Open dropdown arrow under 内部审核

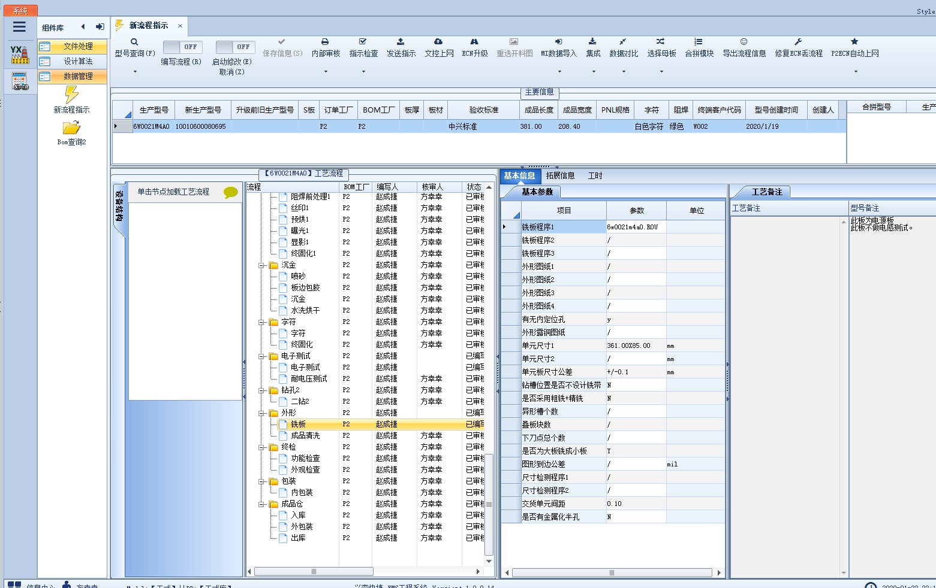(326, 72)
